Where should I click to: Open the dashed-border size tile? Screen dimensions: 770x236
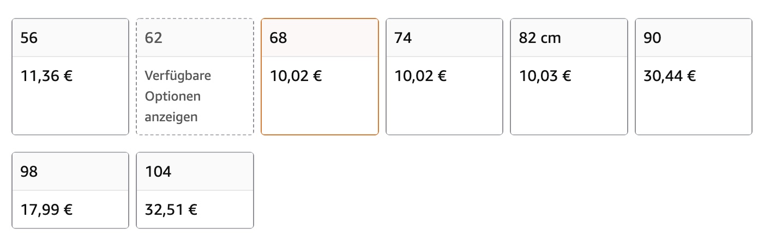coord(195,77)
